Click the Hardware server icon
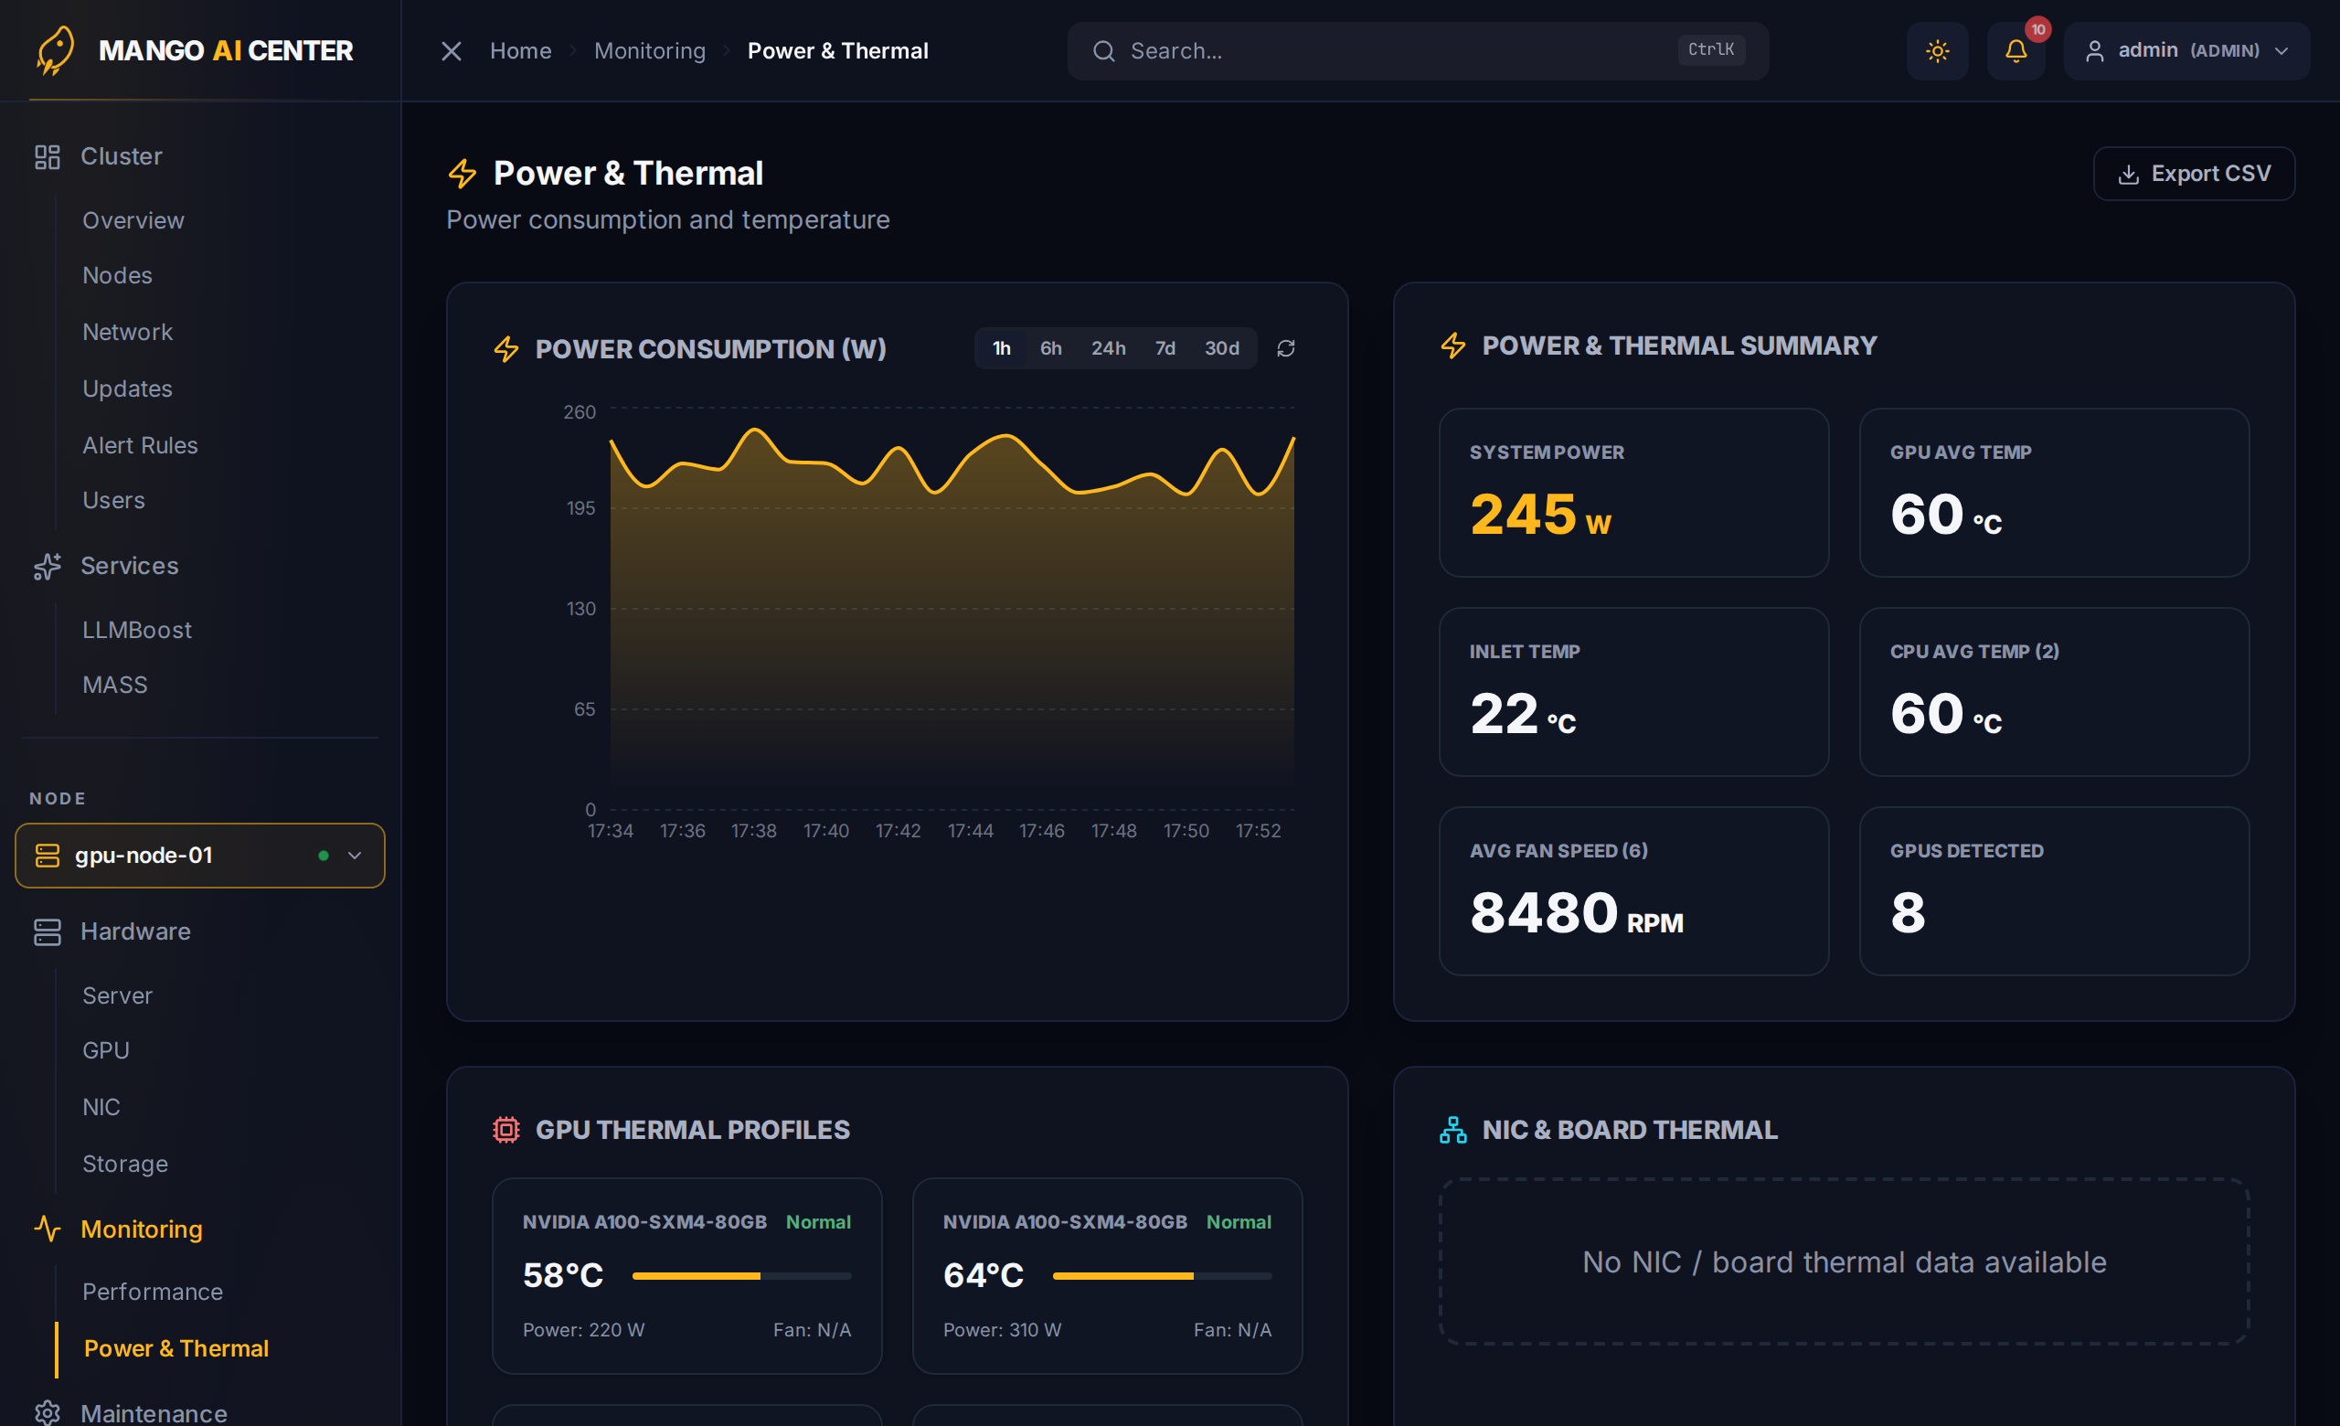This screenshot has width=2340, height=1426. [48, 932]
